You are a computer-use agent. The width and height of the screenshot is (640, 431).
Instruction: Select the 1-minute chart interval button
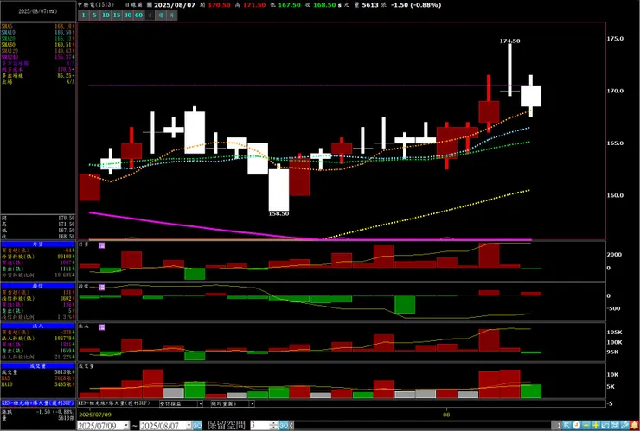click(x=84, y=15)
